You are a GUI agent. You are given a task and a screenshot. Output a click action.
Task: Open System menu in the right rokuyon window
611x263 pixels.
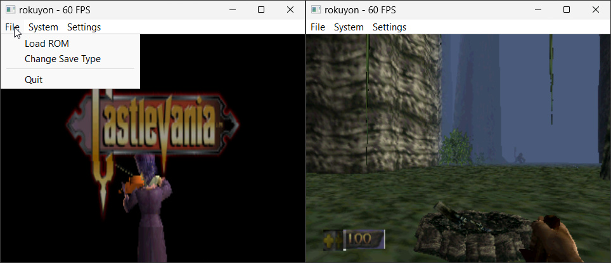click(349, 27)
